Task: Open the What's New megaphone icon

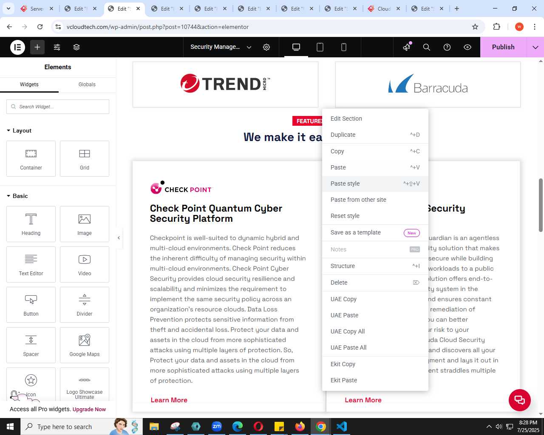Action: coord(407,47)
